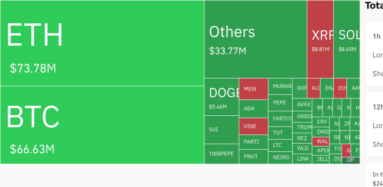Select the red WAL tile
The width and height of the screenshot is (383, 187).
tap(321, 142)
